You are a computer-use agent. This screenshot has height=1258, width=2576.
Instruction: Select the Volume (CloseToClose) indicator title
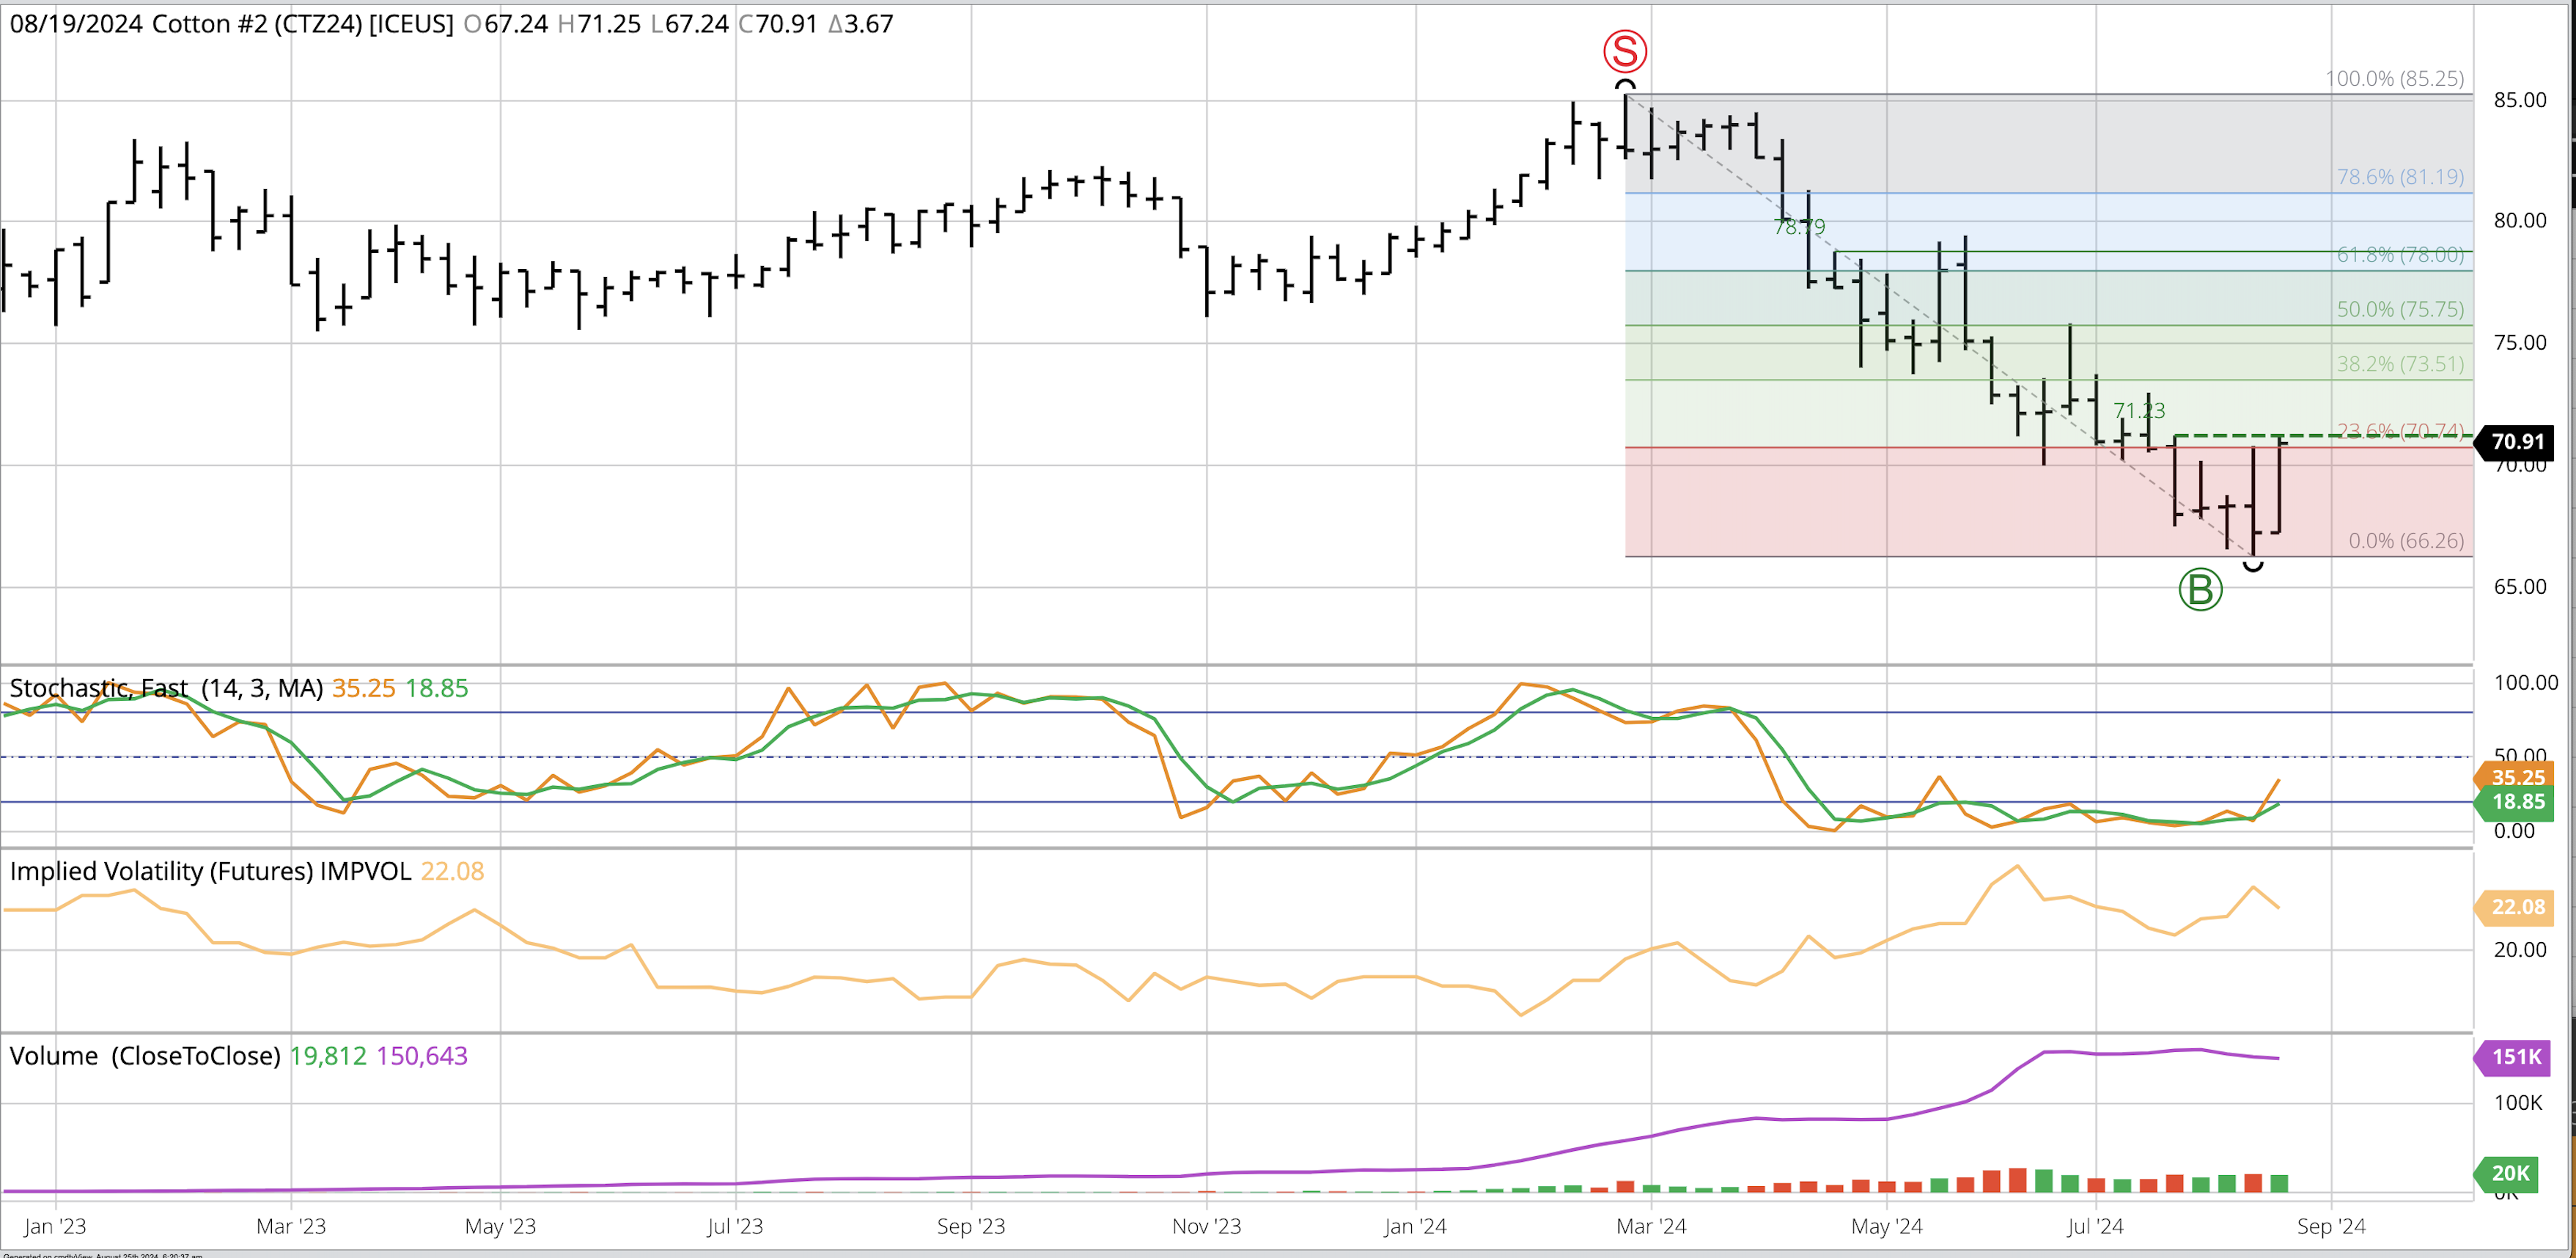145,1056
